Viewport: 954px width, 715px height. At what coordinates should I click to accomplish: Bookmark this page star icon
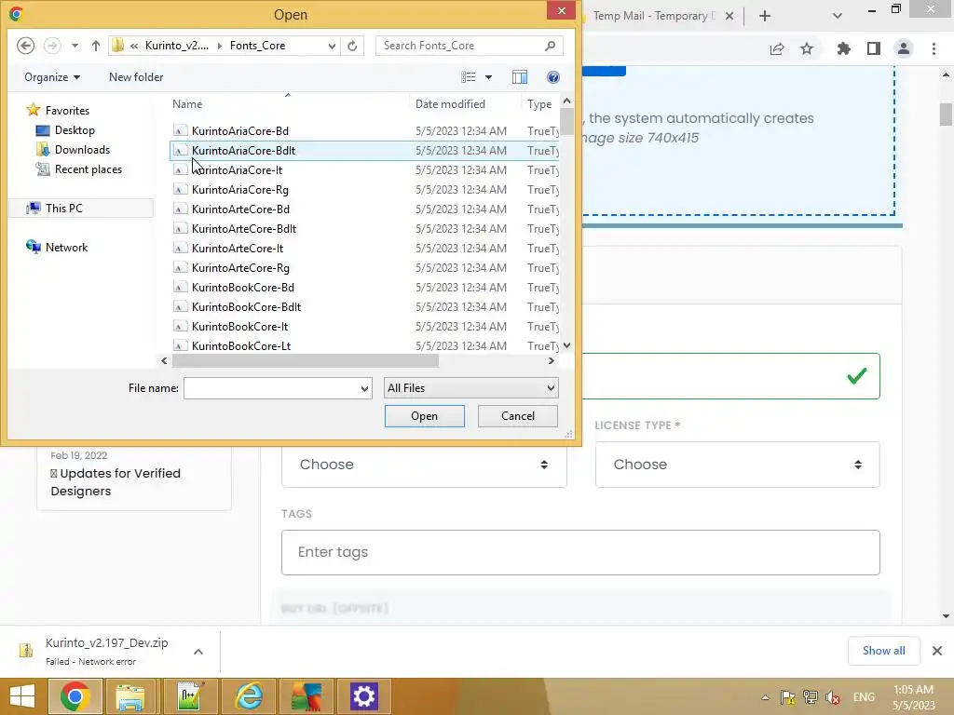pos(807,48)
